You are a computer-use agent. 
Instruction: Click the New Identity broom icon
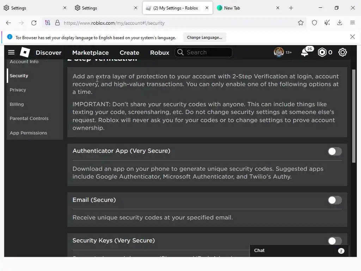(327, 23)
